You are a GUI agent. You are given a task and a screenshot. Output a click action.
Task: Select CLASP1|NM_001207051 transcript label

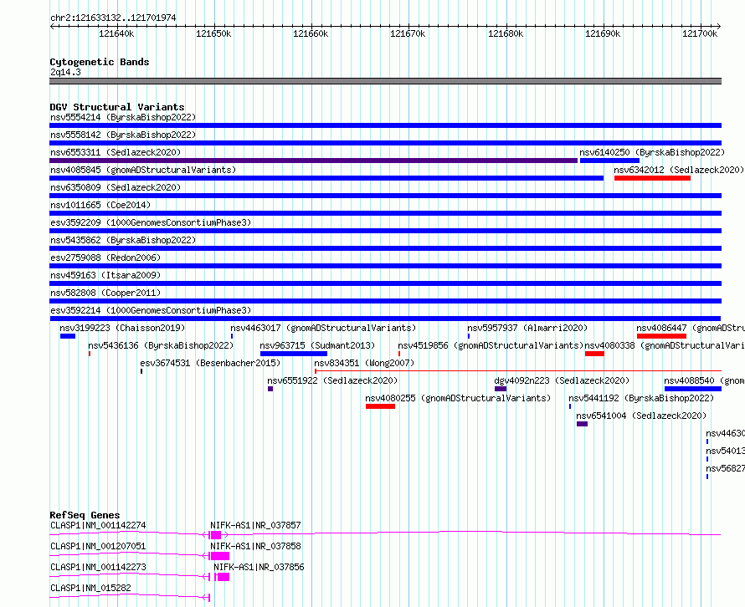(x=98, y=546)
